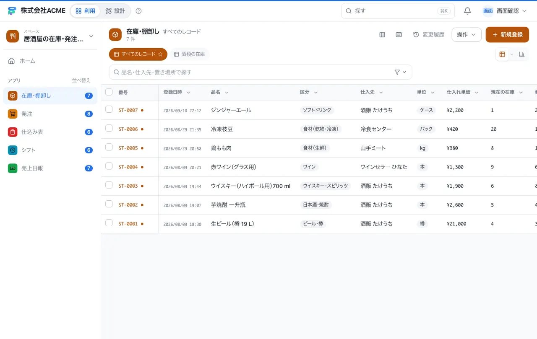Check the box for ST-0003
This screenshot has width=537, height=339.
[x=109, y=185]
